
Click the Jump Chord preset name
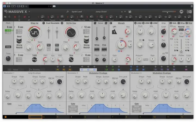pos(101,12)
